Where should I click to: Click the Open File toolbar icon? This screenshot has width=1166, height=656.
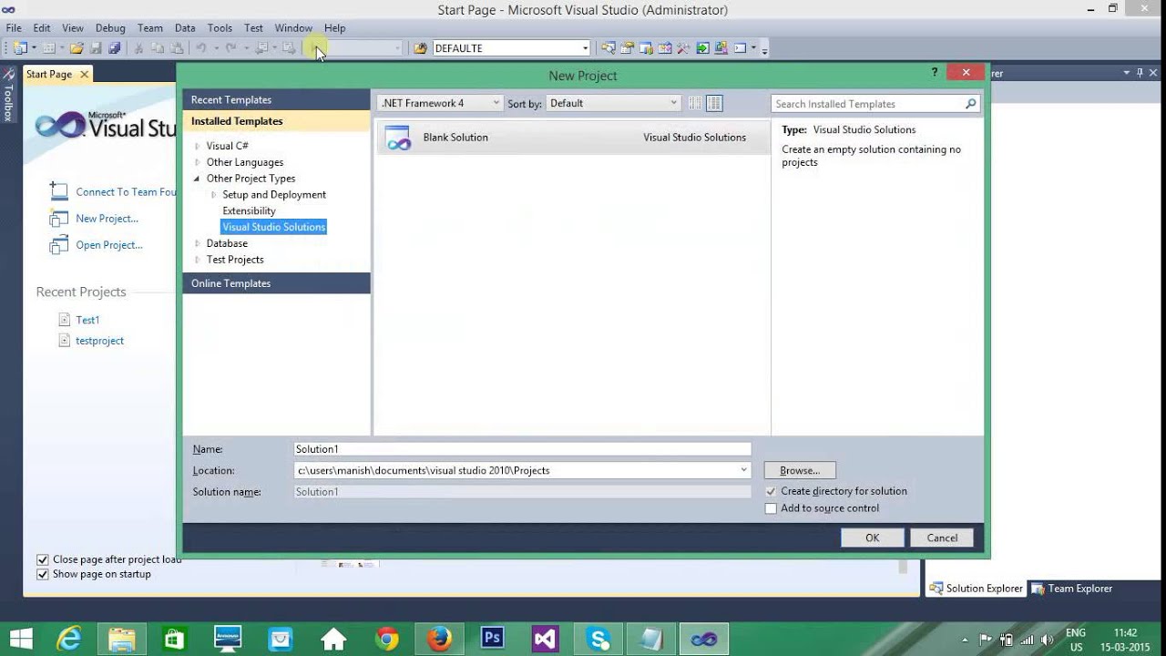click(x=77, y=48)
